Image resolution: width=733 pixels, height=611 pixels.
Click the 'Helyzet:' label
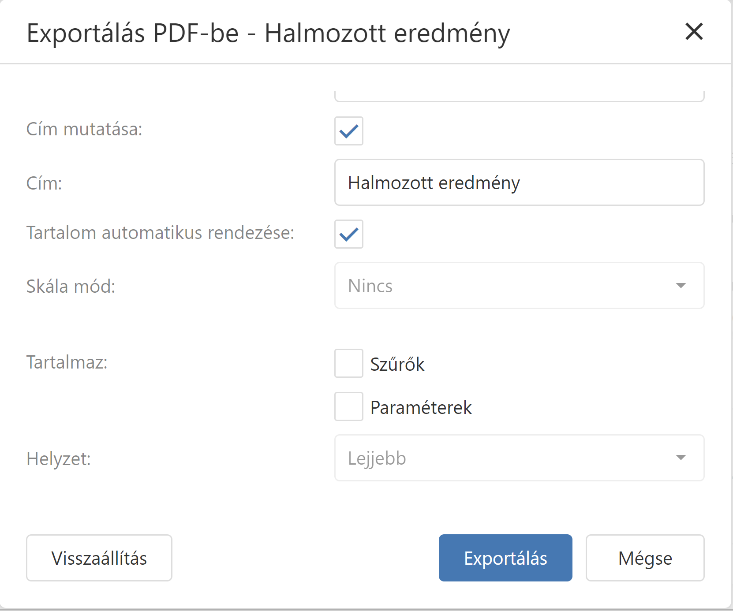[x=58, y=459]
